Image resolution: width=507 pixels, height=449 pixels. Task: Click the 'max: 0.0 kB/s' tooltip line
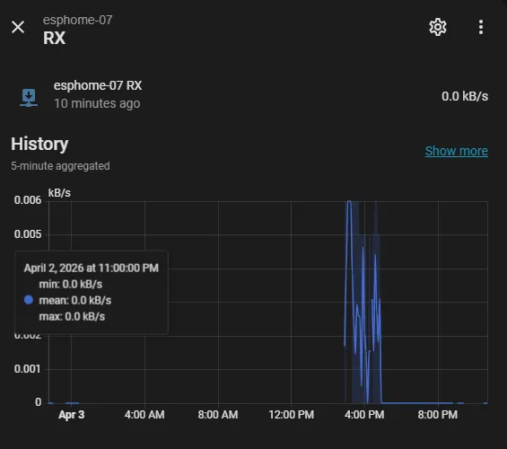pos(72,316)
